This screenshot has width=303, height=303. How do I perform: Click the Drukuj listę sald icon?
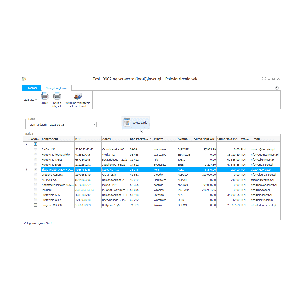(x=57, y=96)
